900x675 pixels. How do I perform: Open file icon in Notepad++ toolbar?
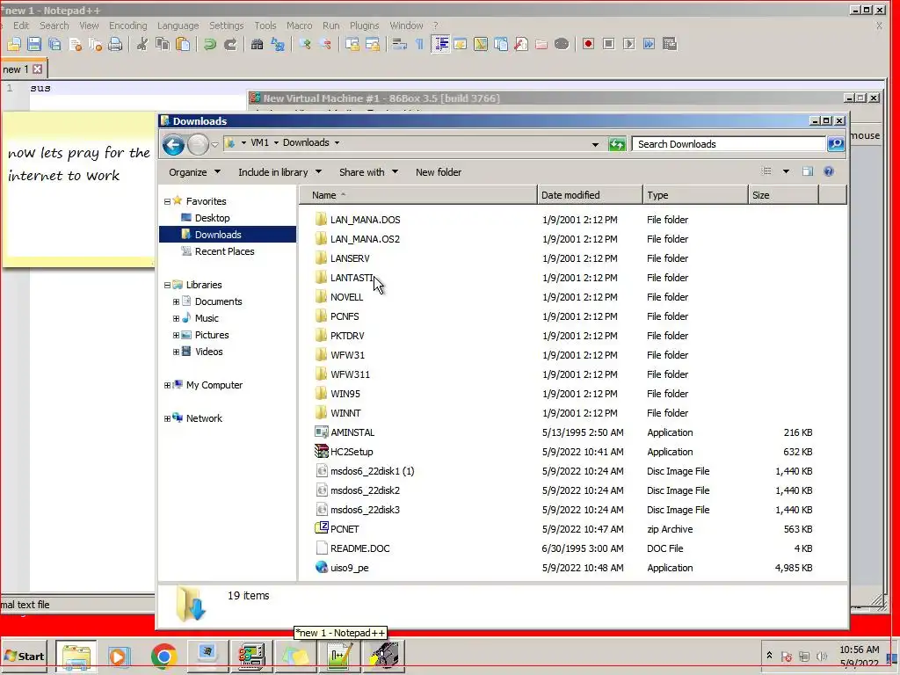pos(14,44)
